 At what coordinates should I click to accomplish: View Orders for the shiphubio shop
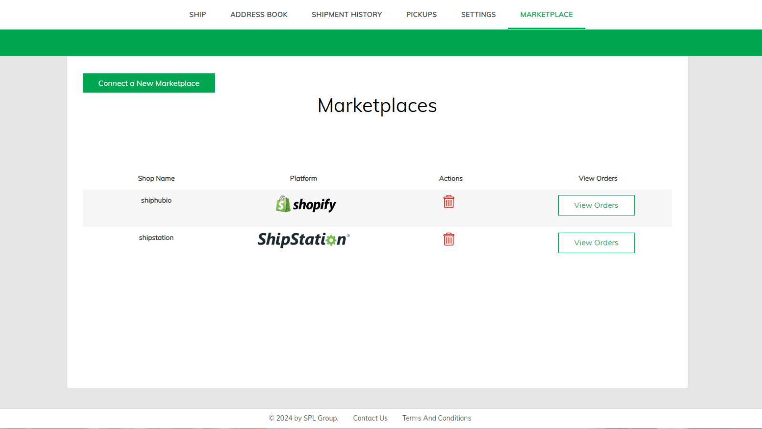coord(596,205)
